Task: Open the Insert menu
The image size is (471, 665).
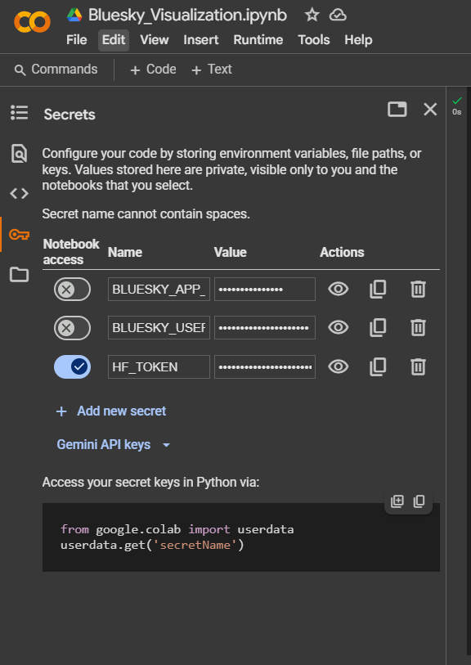Action: (x=201, y=40)
